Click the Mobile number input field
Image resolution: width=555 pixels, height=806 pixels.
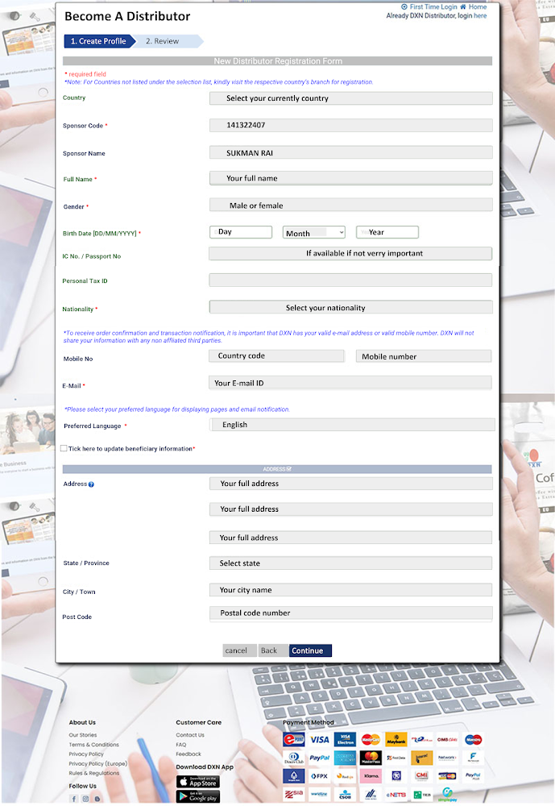tap(424, 356)
